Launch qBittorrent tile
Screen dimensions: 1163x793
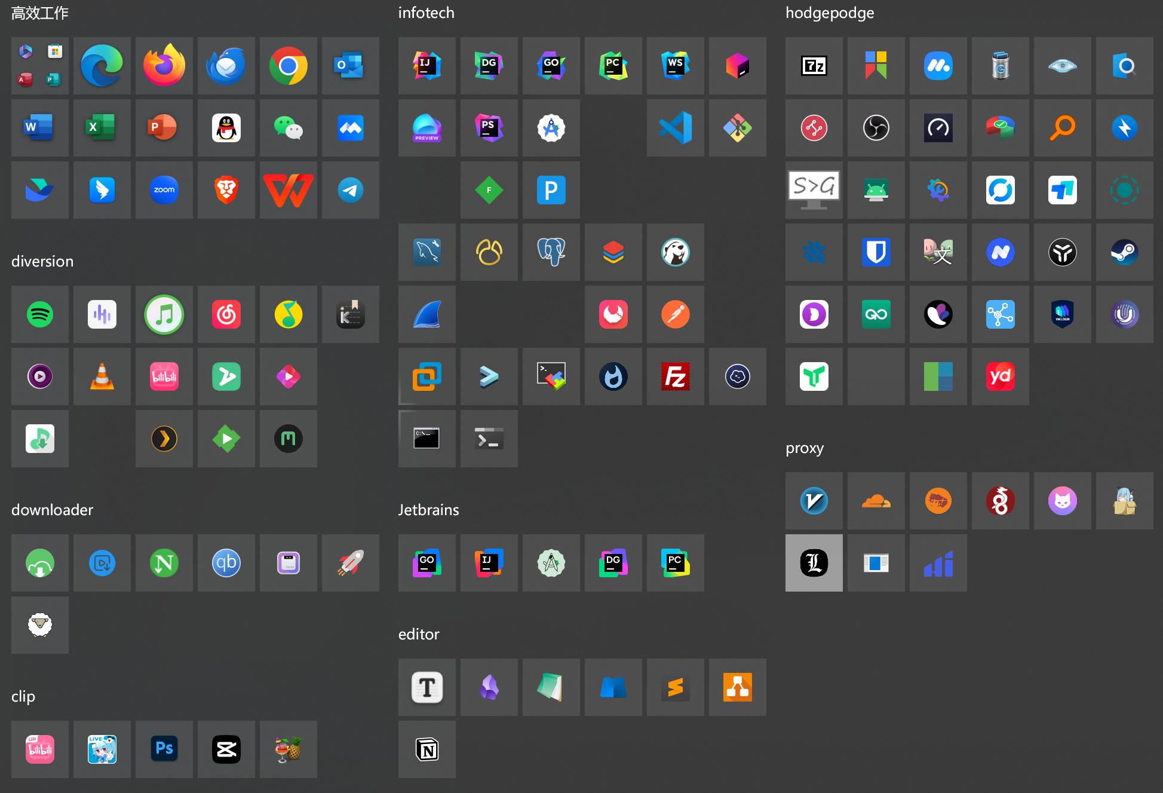click(x=226, y=563)
